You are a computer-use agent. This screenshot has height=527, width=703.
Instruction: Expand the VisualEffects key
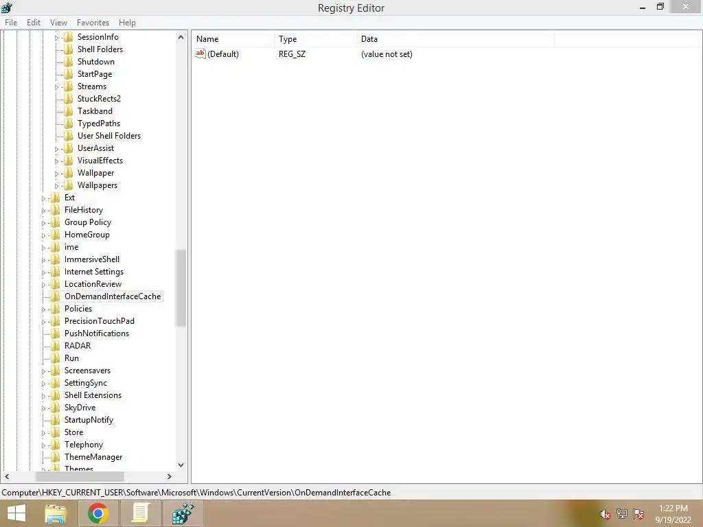56,161
